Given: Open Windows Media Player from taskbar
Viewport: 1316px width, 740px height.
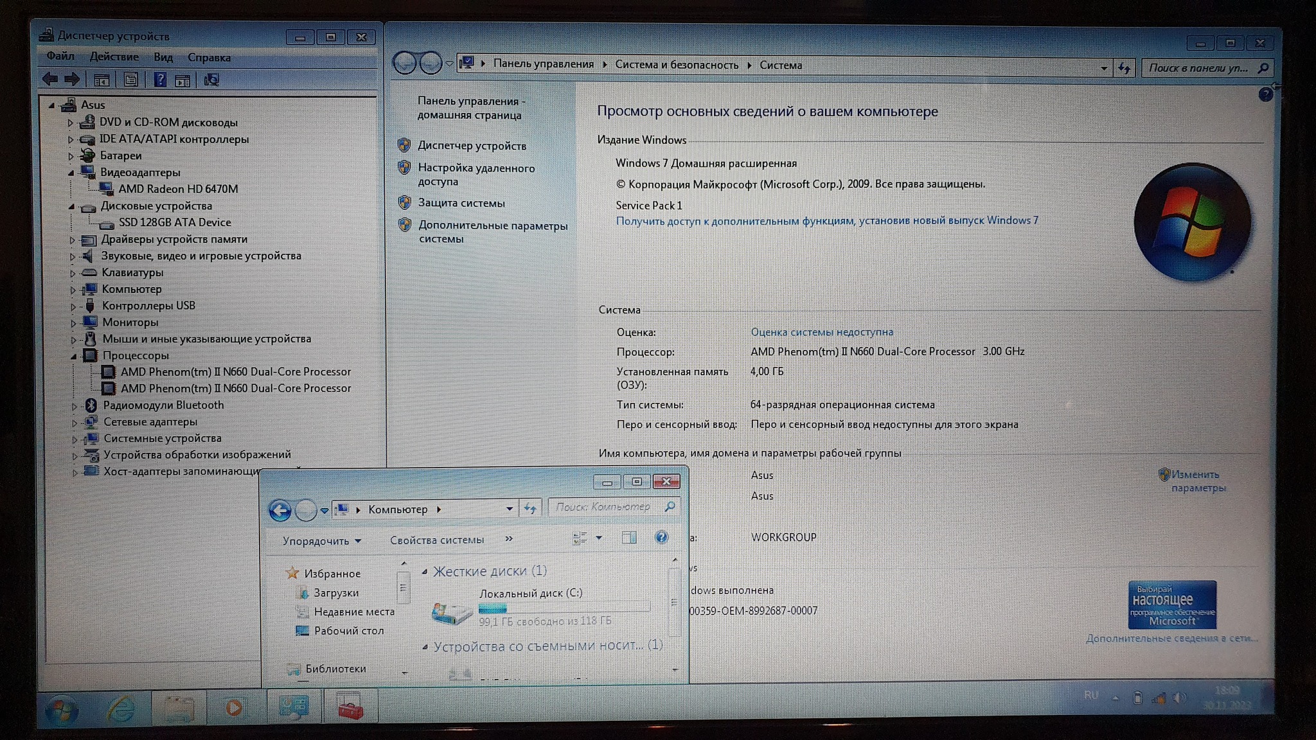Looking at the screenshot, I should [x=234, y=708].
